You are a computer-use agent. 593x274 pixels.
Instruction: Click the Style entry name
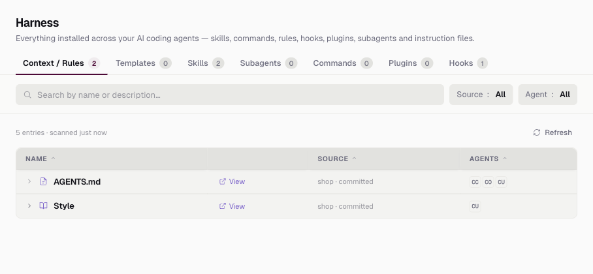[x=64, y=206]
